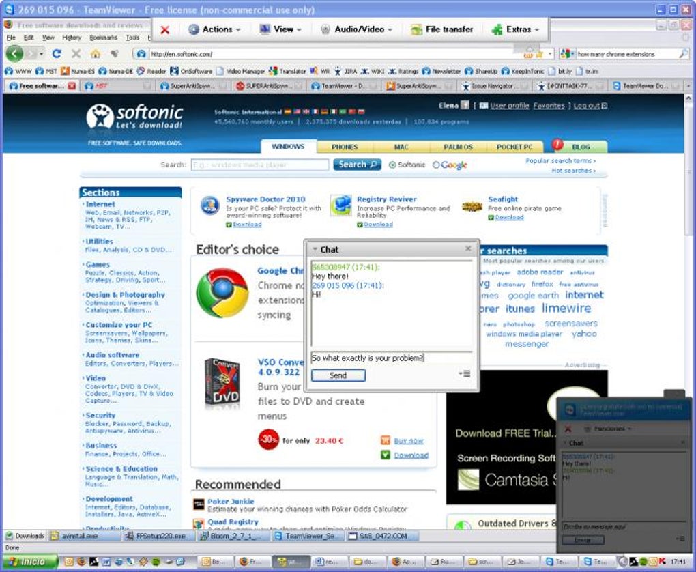The width and height of the screenshot is (696, 572).
Task: Open File transfer in TeamViewer toolbar
Action: (x=441, y=29)
